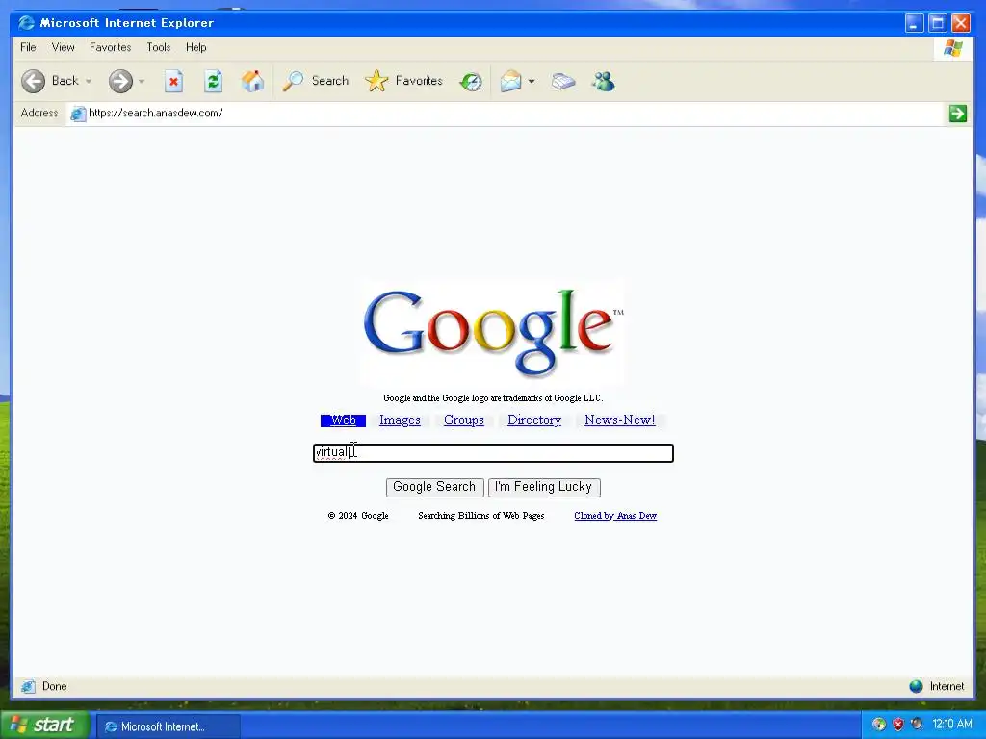Click the 12:10 AM system clock

pos(952,725)
